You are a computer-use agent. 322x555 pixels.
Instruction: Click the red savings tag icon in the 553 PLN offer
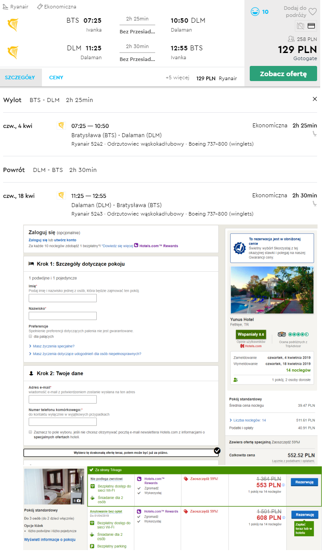click(x=186, y=479)
